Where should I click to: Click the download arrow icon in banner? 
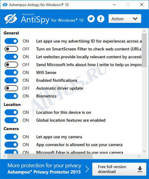140,169
